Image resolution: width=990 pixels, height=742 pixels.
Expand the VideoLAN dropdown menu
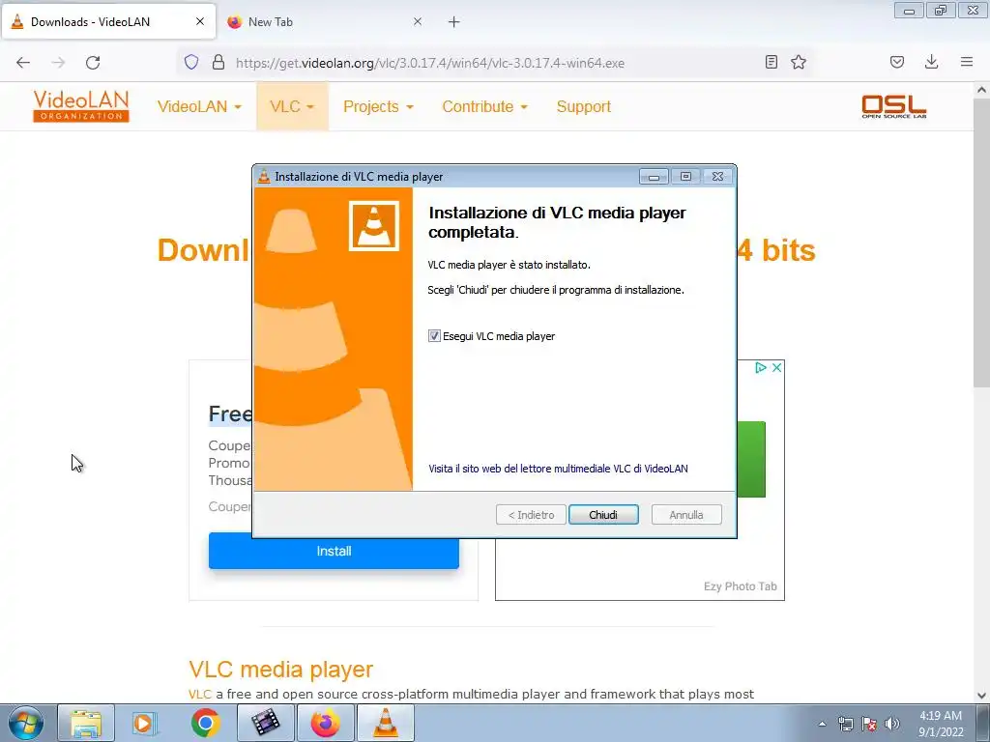(x=199, y=106)
